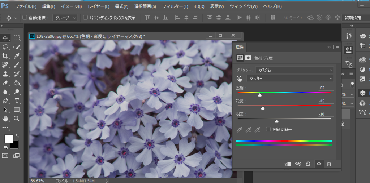Swap foreground and background colors
The width and height of the screenshot is (370, 183).
[17, 136]
